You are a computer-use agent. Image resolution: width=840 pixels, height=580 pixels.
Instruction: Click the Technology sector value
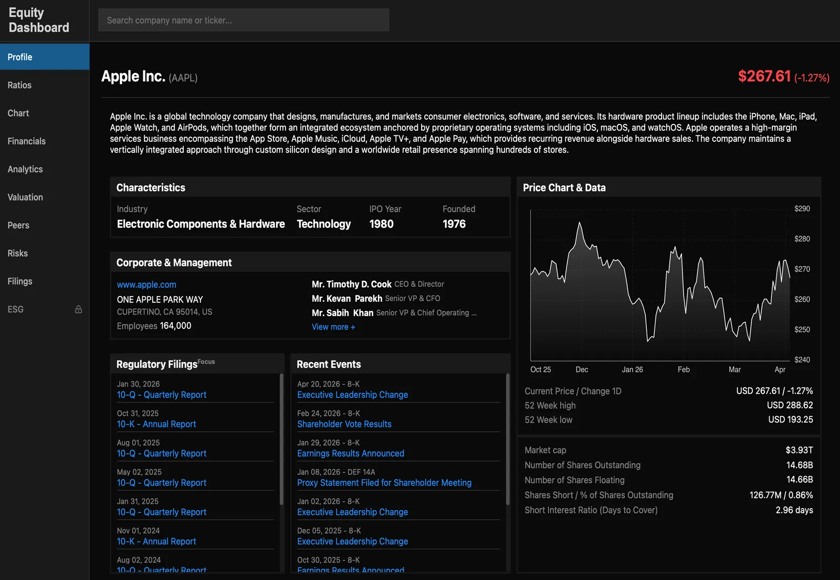[x=323, y=224]
